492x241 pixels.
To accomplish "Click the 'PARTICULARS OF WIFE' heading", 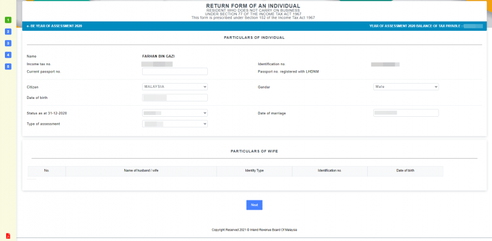I will 254,151.
